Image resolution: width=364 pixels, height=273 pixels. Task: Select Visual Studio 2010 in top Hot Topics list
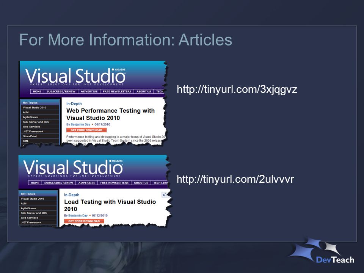40,107
